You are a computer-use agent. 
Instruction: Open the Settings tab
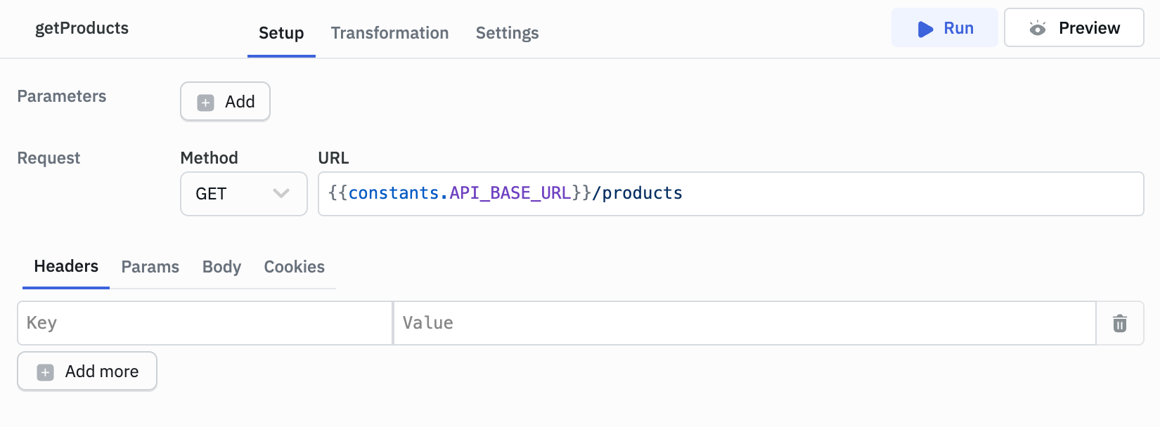point(507,33)
